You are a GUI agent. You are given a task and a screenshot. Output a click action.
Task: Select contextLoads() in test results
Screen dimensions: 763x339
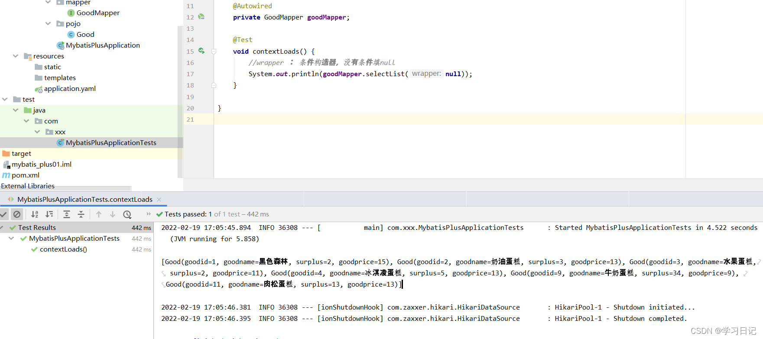(63, 249)
